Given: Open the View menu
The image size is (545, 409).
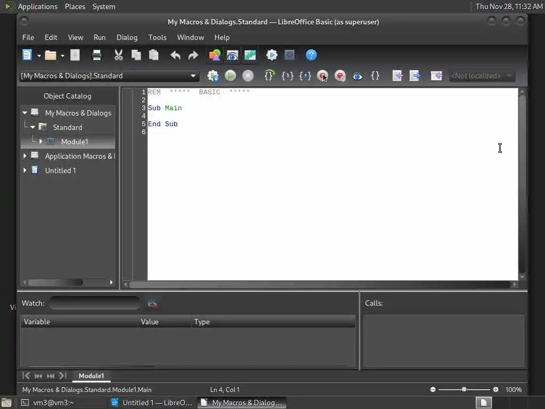Looking at the screenshot, I should [76, 38].
